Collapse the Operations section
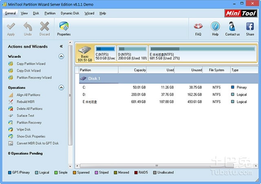Viewport: 261px width, 184px height. click(61, 88)
